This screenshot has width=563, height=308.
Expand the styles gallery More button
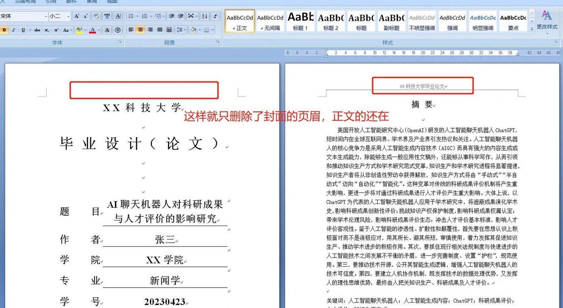pyautogui.click(x=532, y=28)
